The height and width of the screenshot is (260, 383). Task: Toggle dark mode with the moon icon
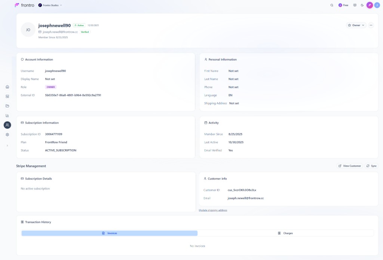point(362,5)
